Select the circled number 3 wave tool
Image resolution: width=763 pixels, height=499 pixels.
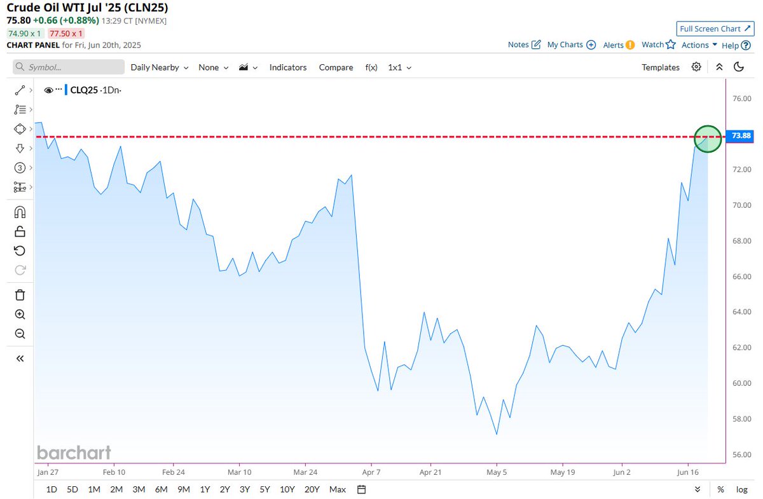[x=19, y=168]
